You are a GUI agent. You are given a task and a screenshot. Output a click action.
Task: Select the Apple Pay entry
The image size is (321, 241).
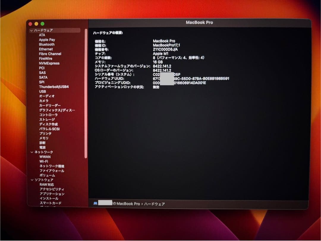coord(47,40)
